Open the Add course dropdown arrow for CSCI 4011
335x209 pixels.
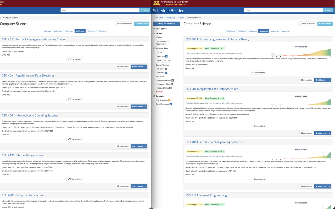329,80
